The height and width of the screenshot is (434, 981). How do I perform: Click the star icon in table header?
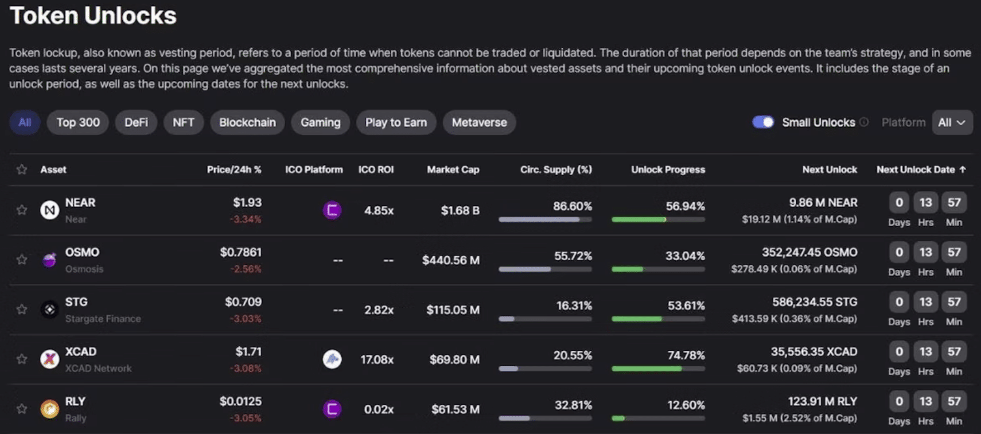tap(22, 169)
